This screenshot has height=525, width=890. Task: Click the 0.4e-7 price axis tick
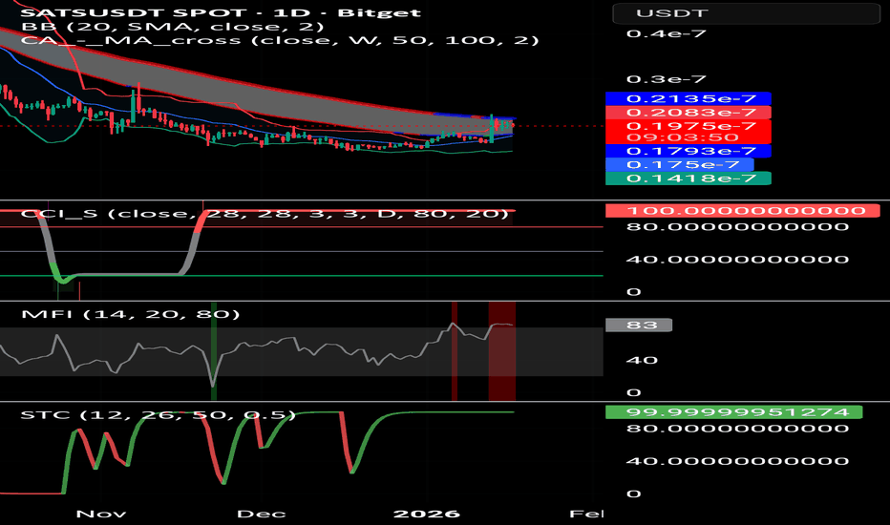coord(667,33)
